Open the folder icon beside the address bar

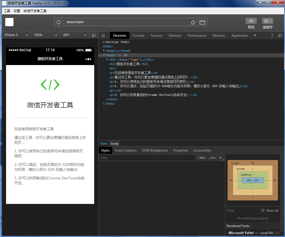click(x=202, y=22)
